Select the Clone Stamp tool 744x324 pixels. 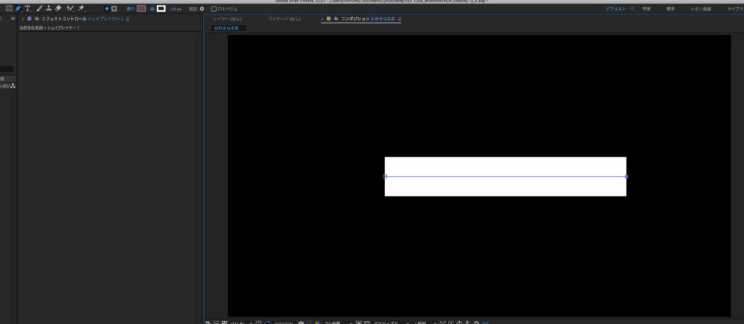[49, 9]
